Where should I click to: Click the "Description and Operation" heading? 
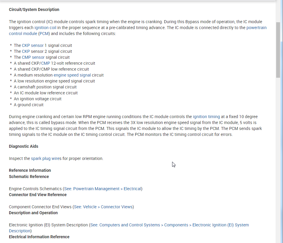[x=33, y=213]
